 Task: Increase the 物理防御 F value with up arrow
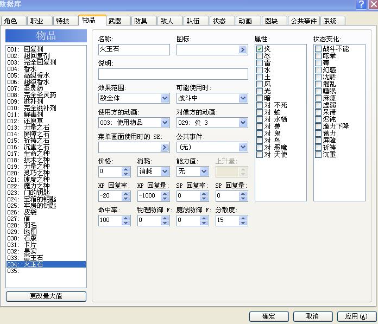tap(165, 218)
